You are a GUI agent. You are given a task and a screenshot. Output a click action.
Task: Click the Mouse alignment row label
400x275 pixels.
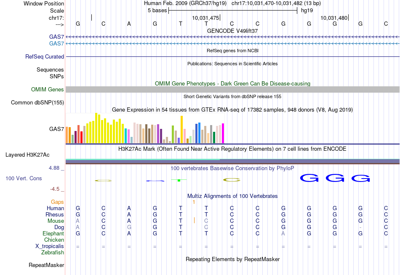pos(56,221)
